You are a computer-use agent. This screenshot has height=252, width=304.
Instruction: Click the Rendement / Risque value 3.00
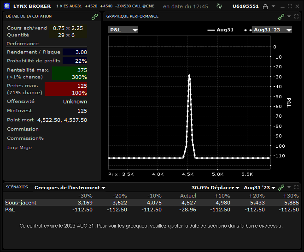75,52
